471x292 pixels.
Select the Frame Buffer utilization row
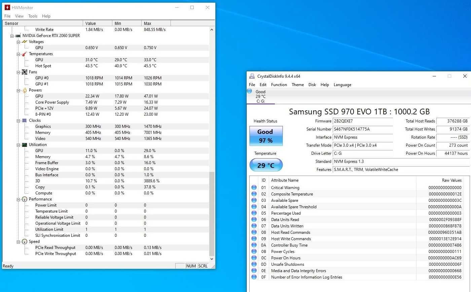tap(106, 163)
